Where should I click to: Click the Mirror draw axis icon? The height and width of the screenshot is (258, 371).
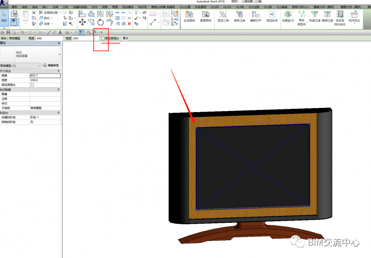(x=109, y=14)
